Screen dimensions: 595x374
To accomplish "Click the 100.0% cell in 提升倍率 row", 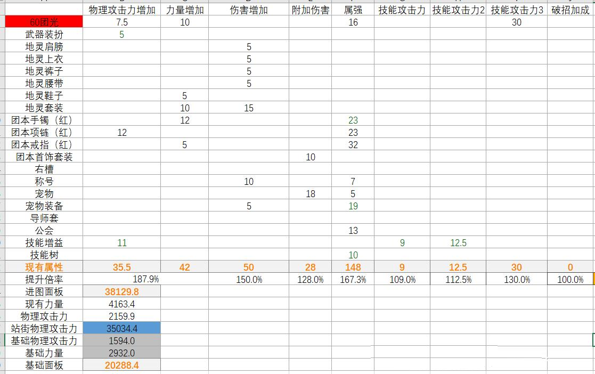I will 570,279.
